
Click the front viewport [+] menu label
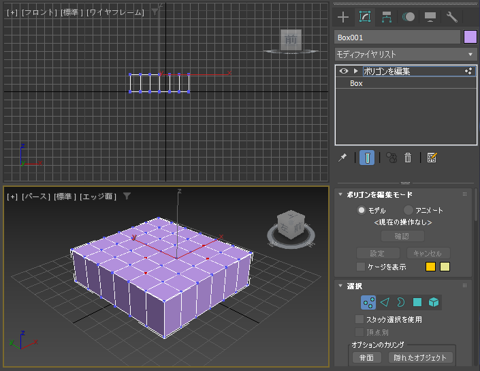(12, 12)
